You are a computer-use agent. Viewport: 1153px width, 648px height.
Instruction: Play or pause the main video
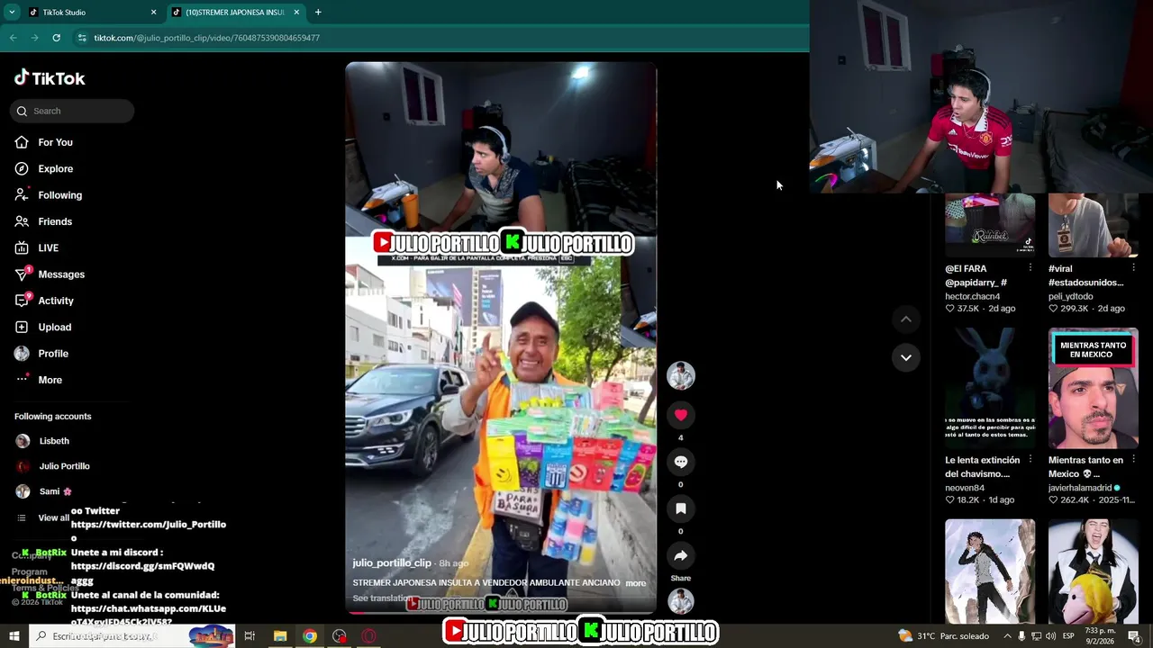[501, 337]
